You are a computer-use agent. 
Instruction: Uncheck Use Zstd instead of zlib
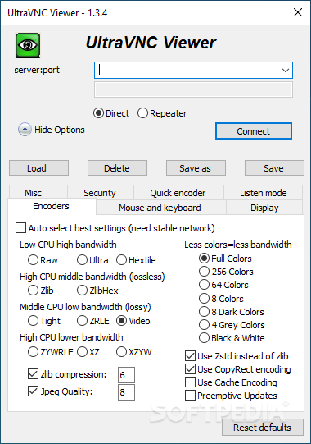190,356
